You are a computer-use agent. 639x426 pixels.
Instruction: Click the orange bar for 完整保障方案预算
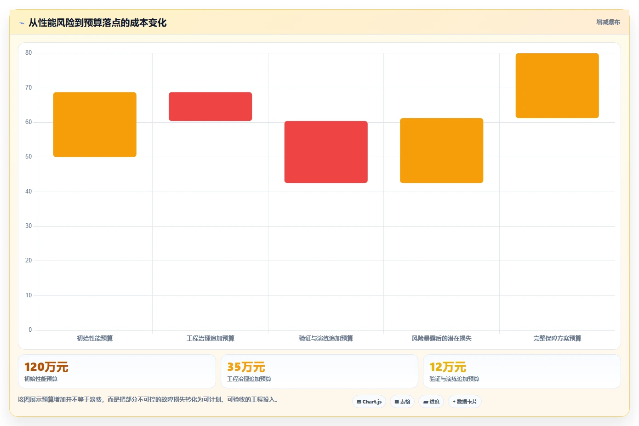557,85
